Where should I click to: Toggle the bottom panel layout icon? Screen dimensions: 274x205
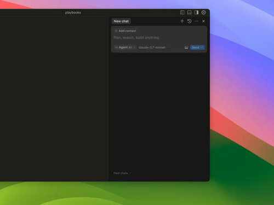click(190, 13)
